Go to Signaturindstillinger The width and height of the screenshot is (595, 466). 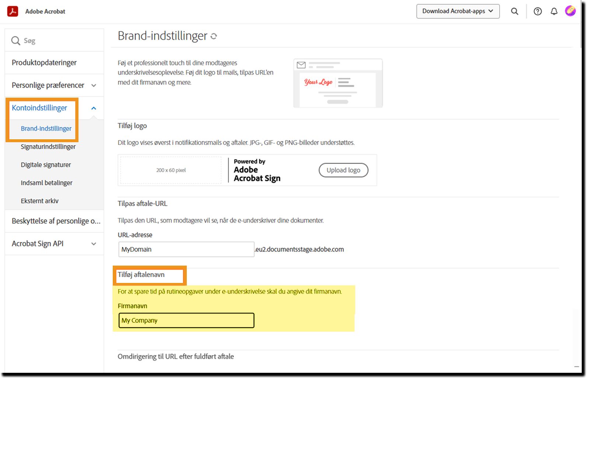(x=48, y=147)
